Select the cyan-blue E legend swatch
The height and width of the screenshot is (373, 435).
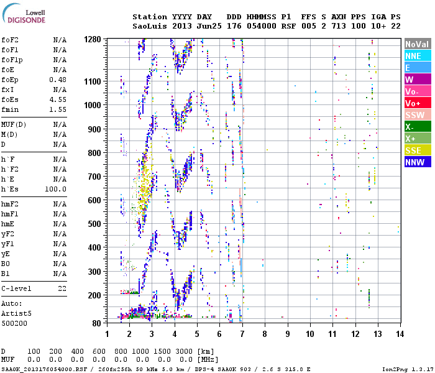[x=418, y=68]
